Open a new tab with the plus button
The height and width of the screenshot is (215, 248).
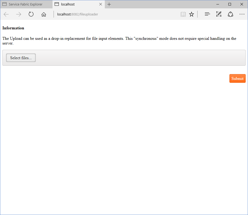coord(109,4)
